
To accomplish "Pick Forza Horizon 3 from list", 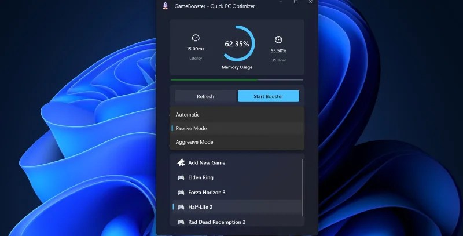I will point(237,193).
